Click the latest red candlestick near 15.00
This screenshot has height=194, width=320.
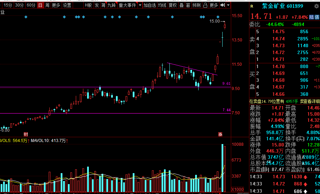(x=225, y=26)
